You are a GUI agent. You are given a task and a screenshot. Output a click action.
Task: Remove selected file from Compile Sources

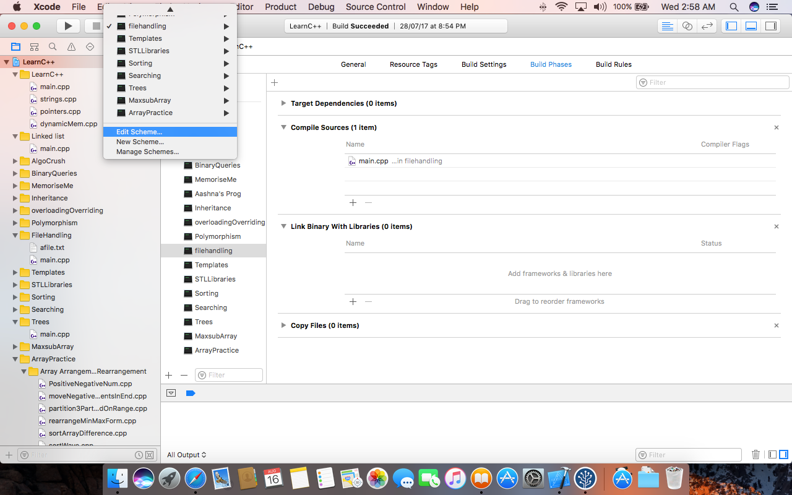click(x=369, y=202)
